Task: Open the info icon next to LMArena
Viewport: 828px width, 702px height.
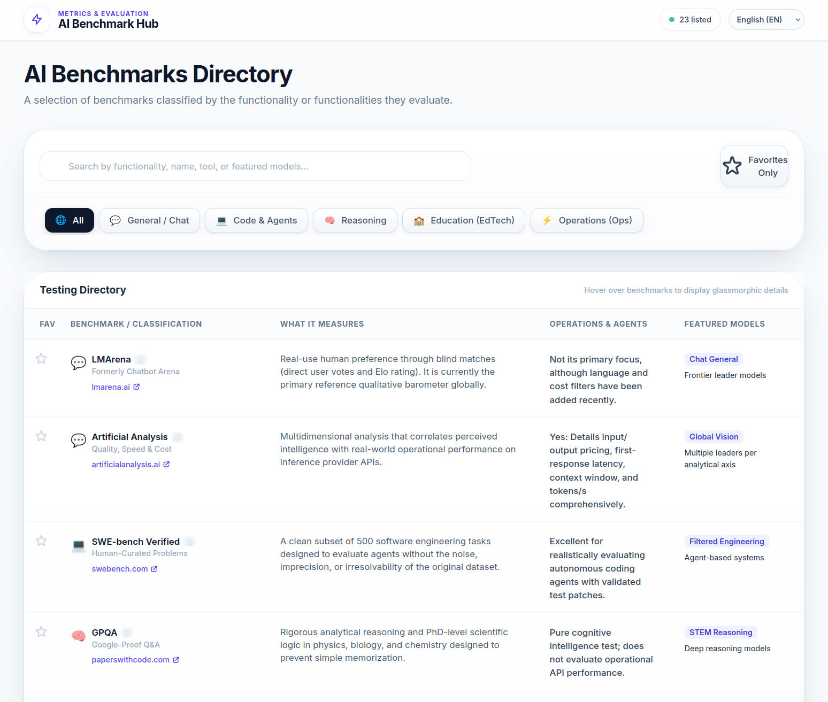Action: [x=141, y=360]
